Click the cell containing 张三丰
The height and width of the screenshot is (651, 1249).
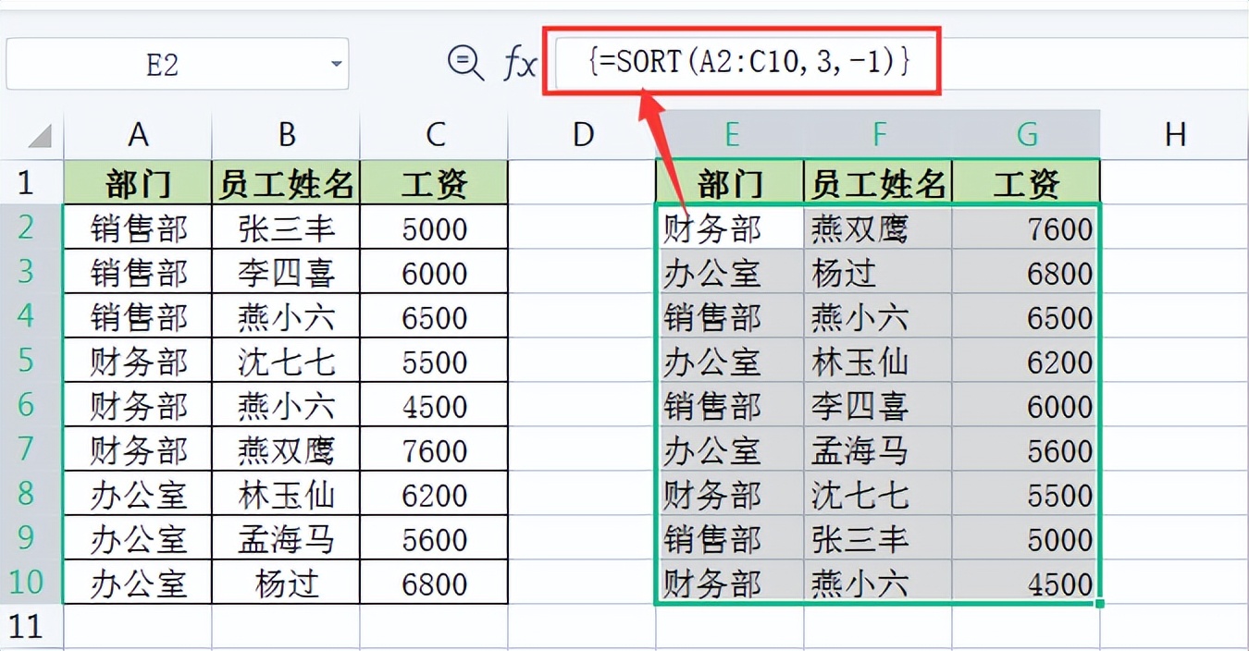click(x=286, y=227)
